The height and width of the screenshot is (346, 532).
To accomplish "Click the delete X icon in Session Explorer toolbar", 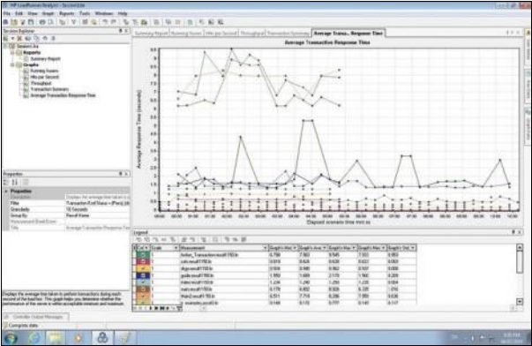I will pos(19,38).
